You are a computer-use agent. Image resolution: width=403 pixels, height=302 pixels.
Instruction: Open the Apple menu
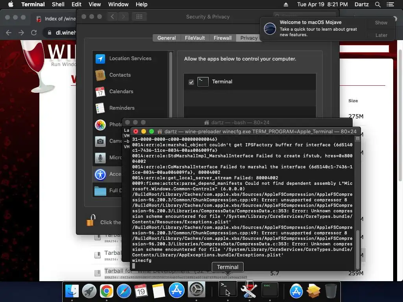pyautogui.click(x=11, y=4)
